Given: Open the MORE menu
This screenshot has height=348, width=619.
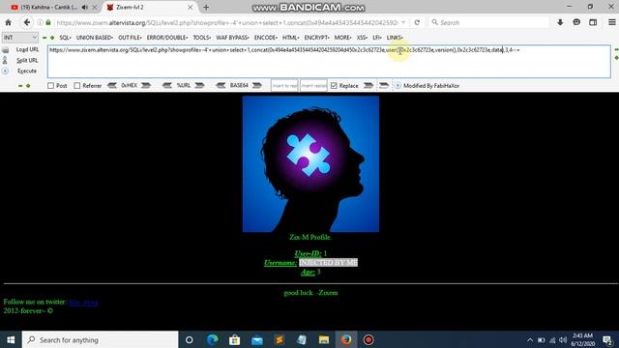Looking at the screenshot, I should tap(342, 38).
